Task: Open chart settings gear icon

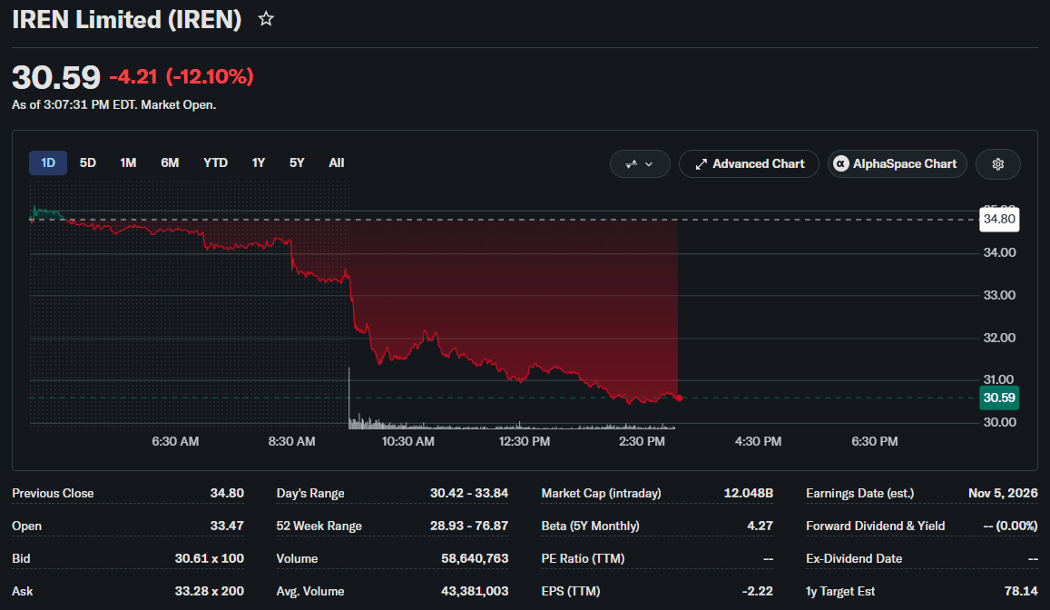Action: pos(997,164)
